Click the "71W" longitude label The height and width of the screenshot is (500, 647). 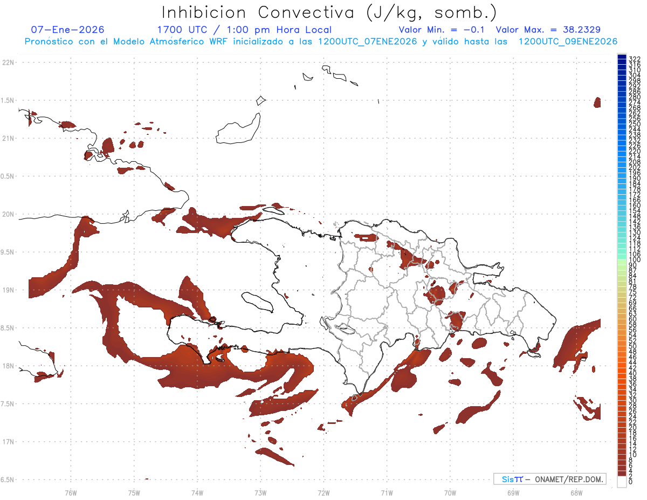coord(387,492)
